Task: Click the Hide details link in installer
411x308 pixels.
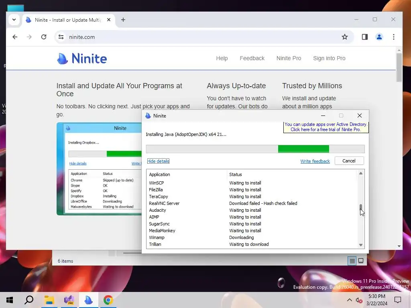Action: tap(158, 161)
